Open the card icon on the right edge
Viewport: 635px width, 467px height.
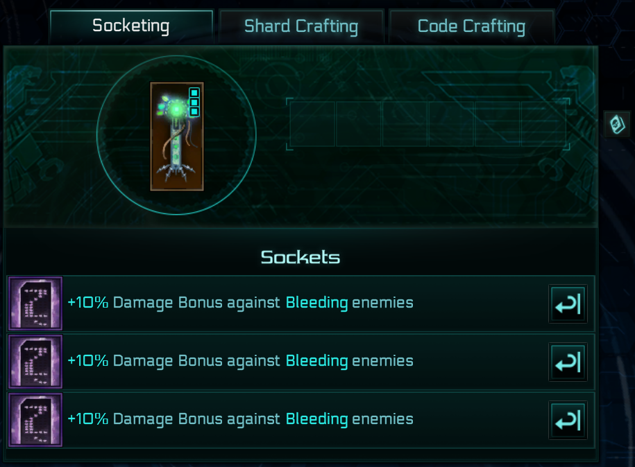pos(616,124)
